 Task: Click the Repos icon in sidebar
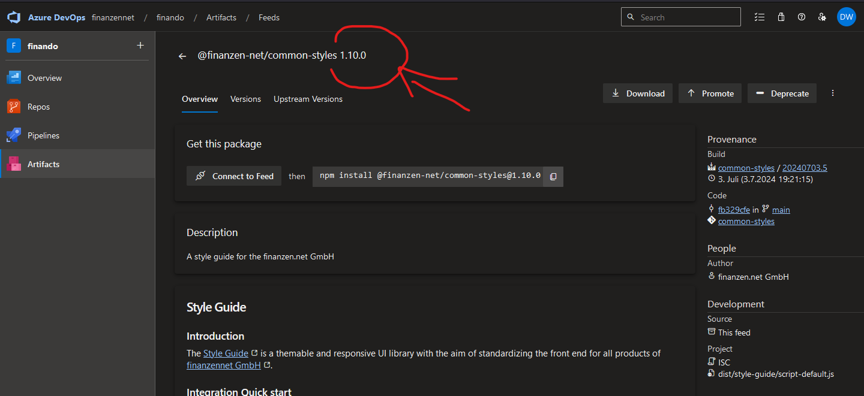click(x=14, y=107)
